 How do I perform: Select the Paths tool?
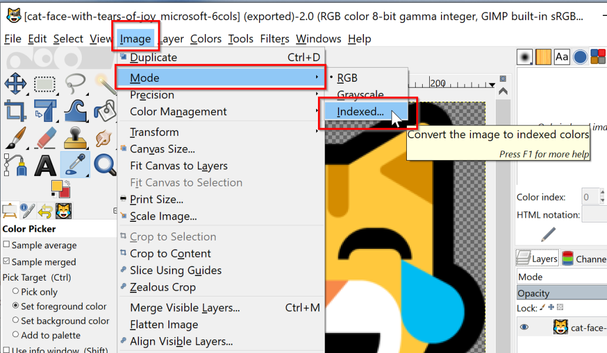[x=15, y=165]
